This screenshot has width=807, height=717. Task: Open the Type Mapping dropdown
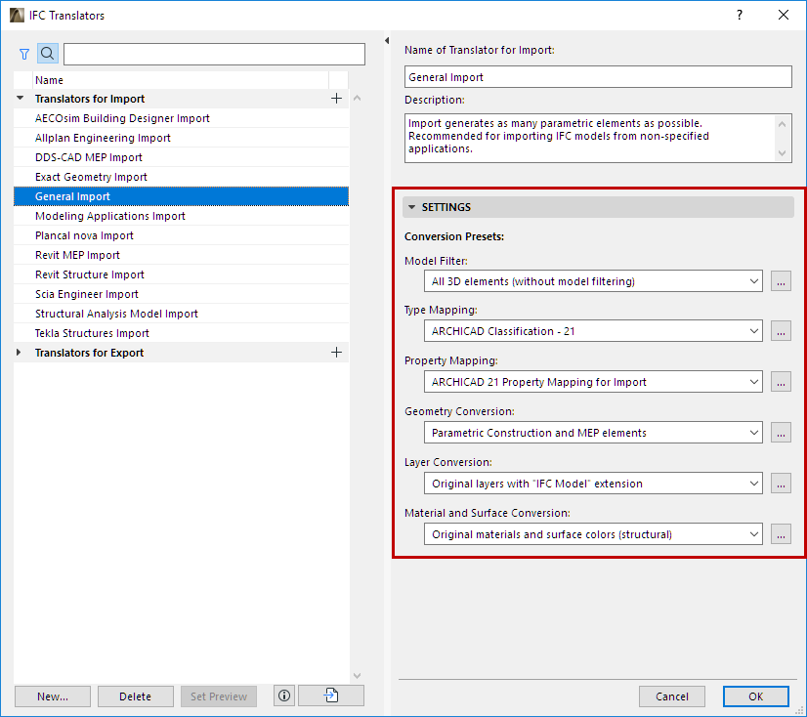pyautogui.click(x=593, y=331)
